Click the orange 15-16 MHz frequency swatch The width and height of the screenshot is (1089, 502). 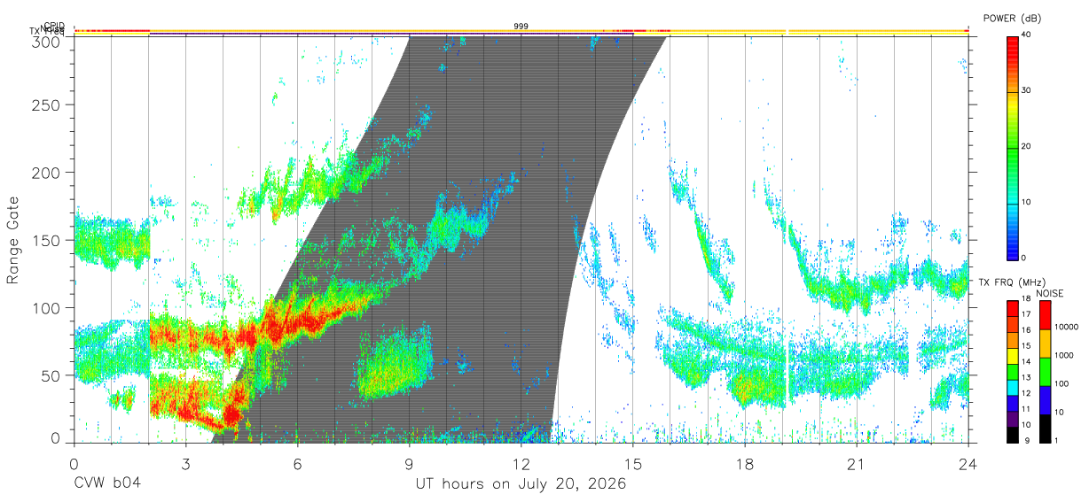(1011, 339)
